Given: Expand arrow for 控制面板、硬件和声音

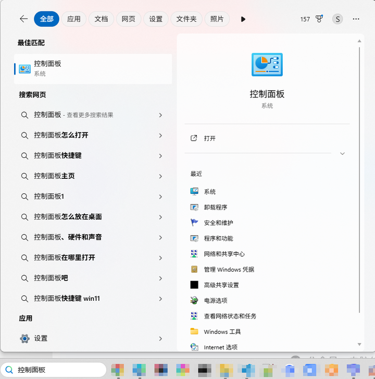Looking at the screenshot, I should (160, 238).
